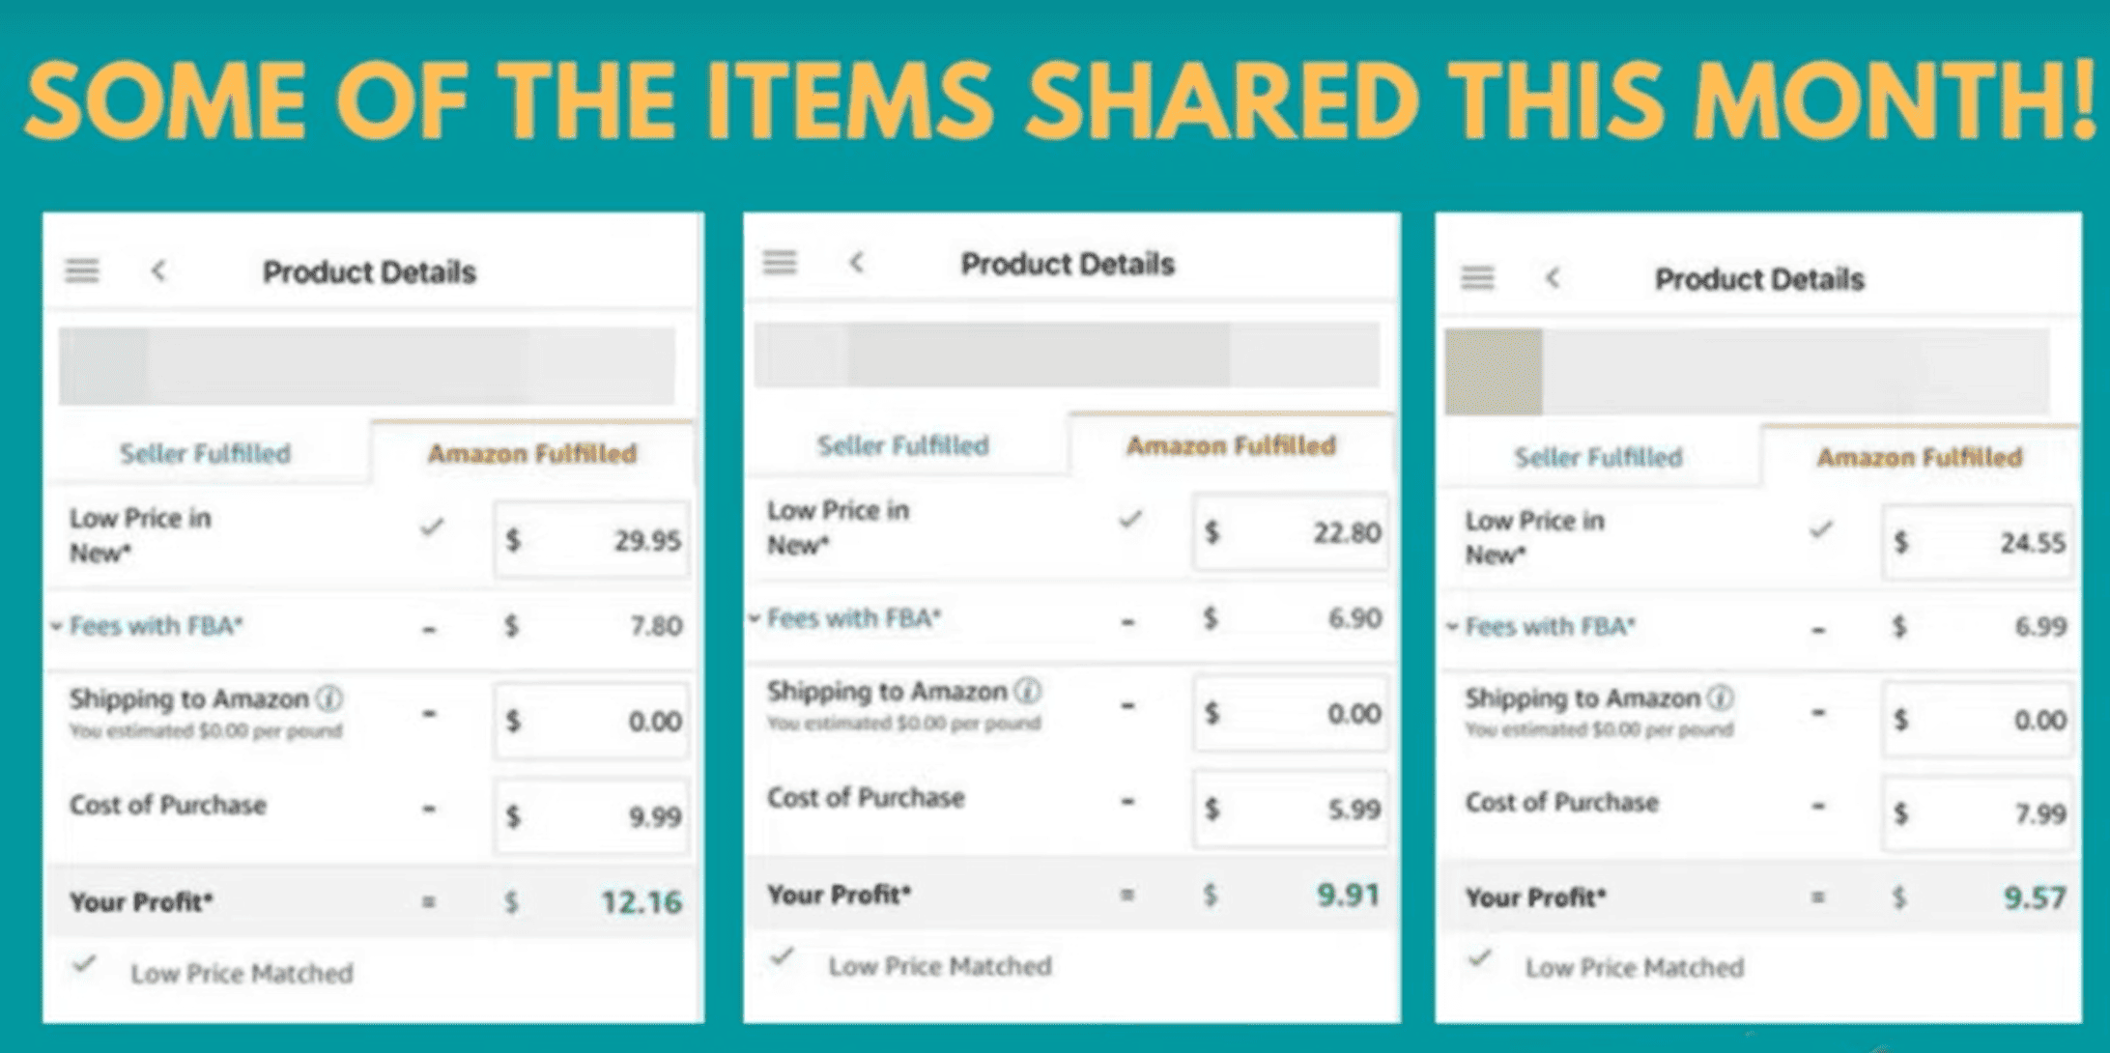This screenshot has height=1053, width=2110.
Task: Tap the back arrow on the middle card
Action: coord(858,263)
